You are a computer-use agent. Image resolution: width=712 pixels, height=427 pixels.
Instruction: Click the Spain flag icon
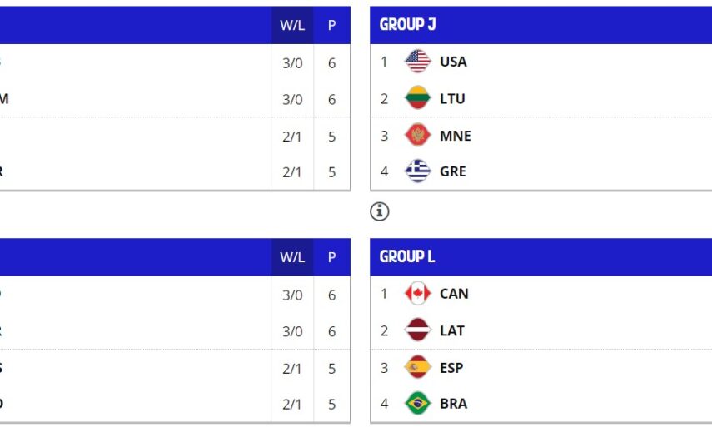coord(417,367)
